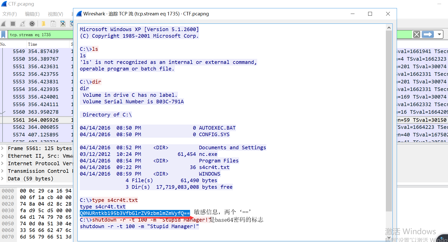Click the save capture file icon

(53, 24)
